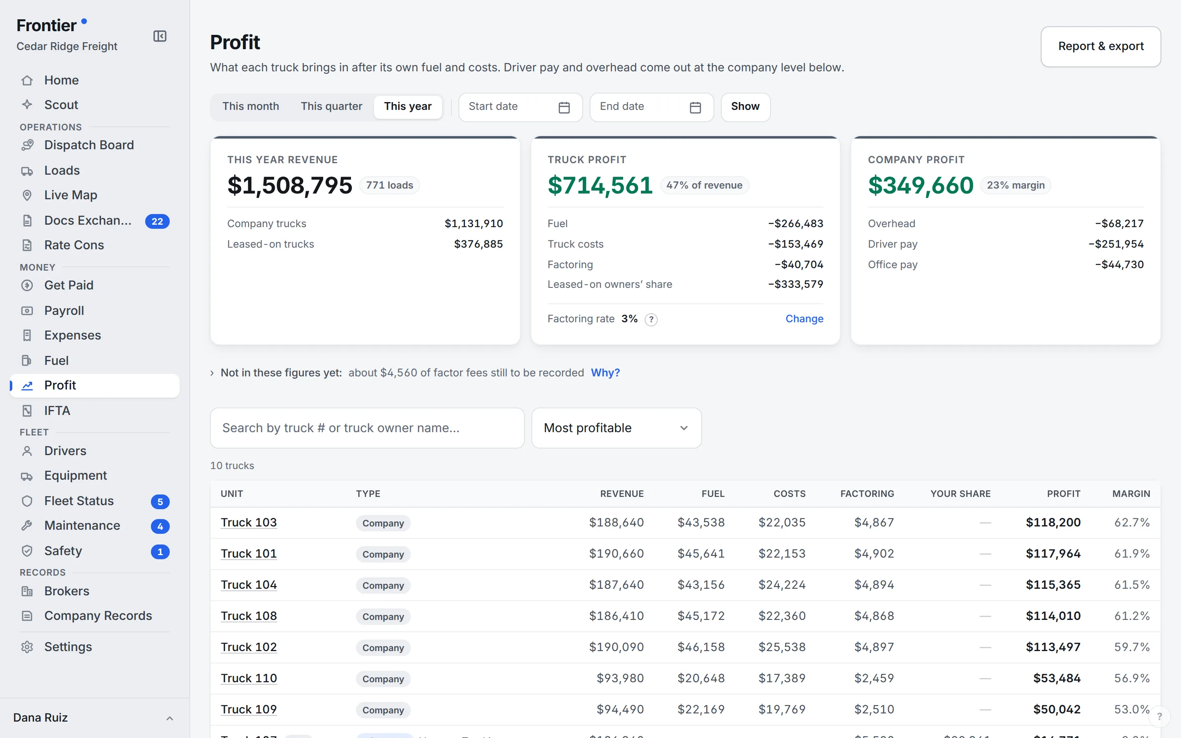Click the Drivers person icon
1181x738 pixels.
pos(27,451)
